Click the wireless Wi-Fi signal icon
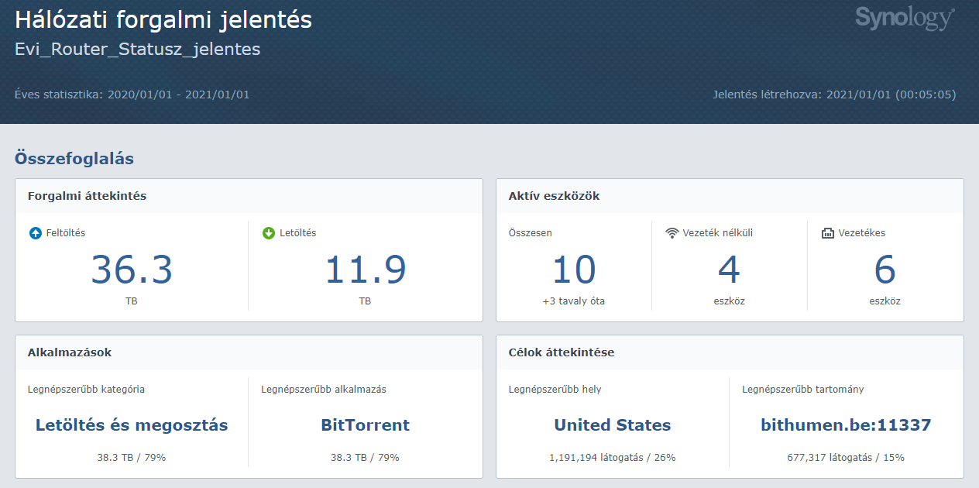 (x=672, y=233)
